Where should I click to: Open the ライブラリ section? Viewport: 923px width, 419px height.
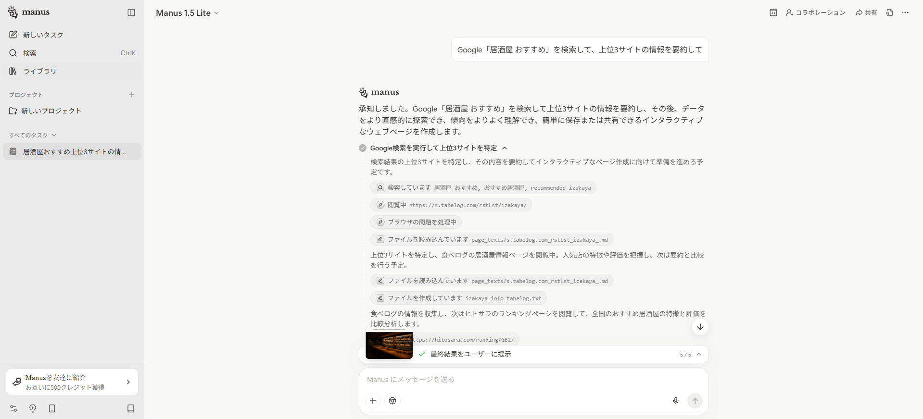[39, 71]
